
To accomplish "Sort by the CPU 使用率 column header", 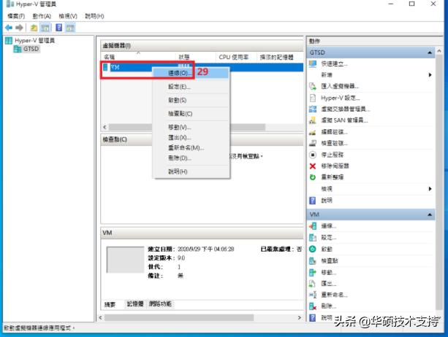I will coord(236,58).
